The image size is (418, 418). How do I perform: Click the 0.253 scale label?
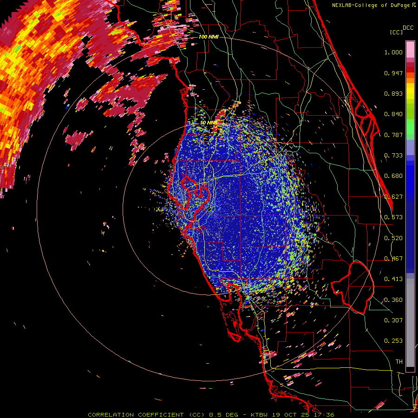pos(393,341)
